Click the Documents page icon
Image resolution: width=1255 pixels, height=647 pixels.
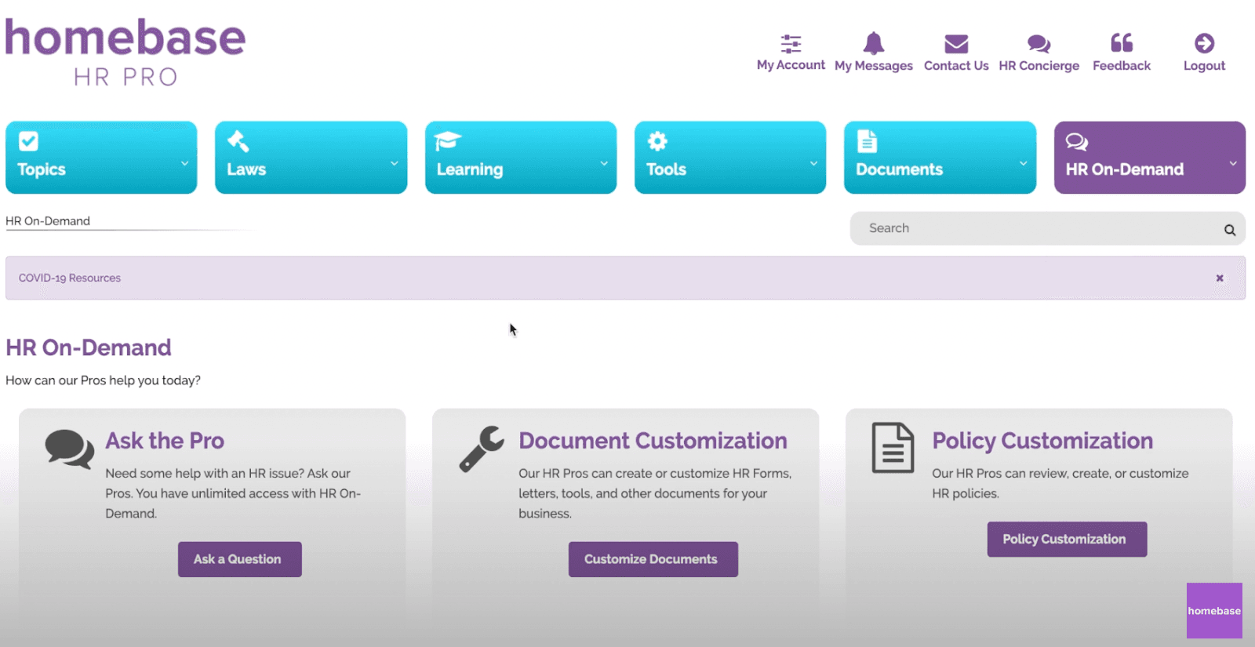point(867,141)
